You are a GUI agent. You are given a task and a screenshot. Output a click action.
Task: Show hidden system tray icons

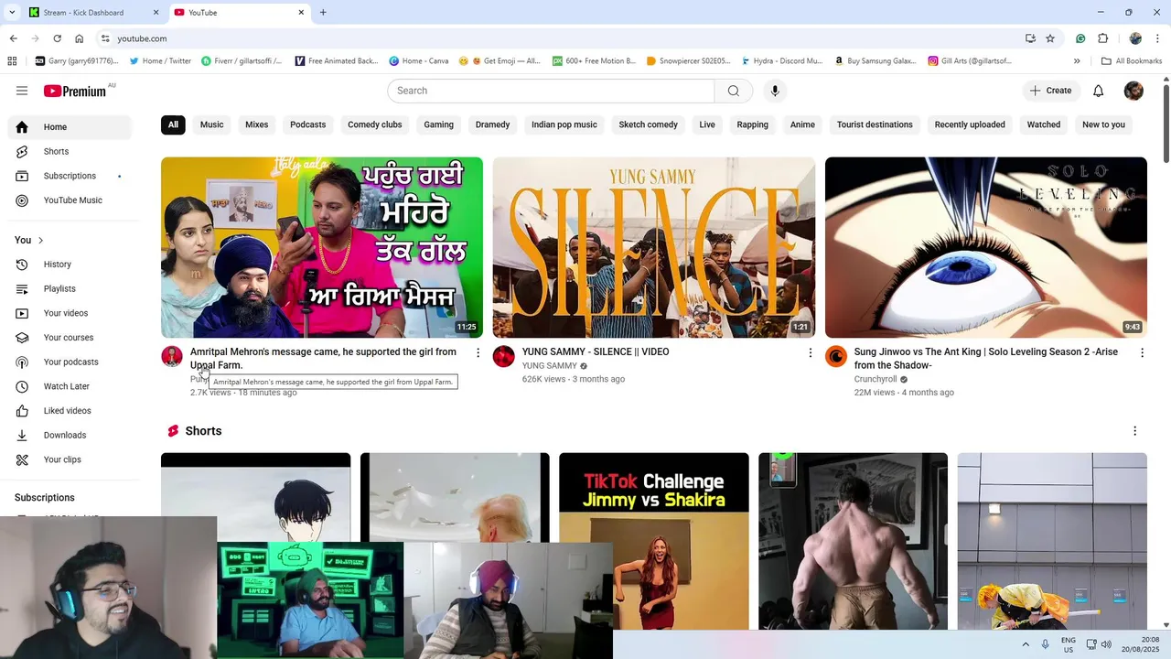[x=1025, y=644]
